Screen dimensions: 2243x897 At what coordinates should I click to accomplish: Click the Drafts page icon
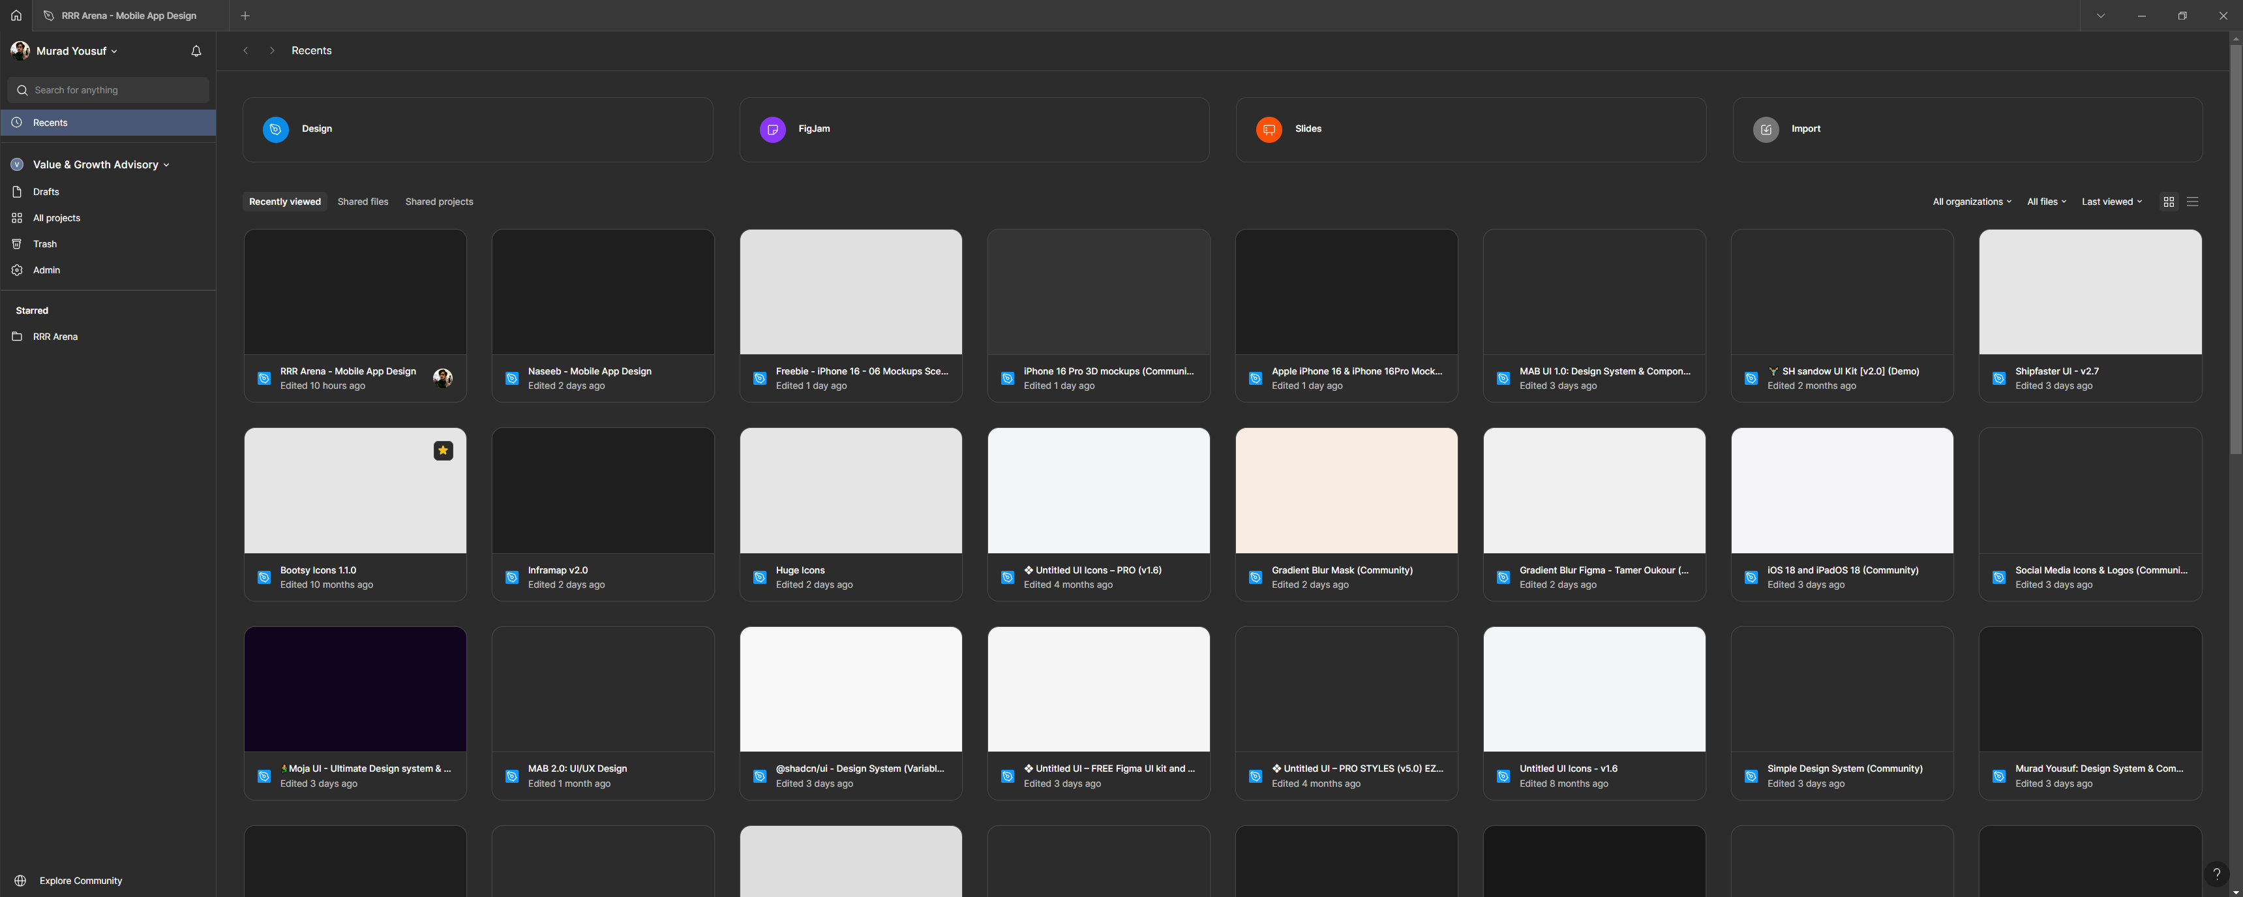pyautogui.click(x=16, y=192)
